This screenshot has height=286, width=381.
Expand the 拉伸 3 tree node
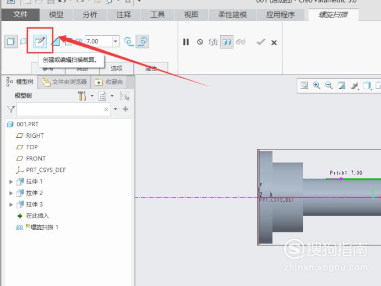pyautogui.click(x=10, y=204)
